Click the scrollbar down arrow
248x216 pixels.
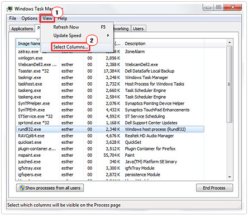click(230, 177)
